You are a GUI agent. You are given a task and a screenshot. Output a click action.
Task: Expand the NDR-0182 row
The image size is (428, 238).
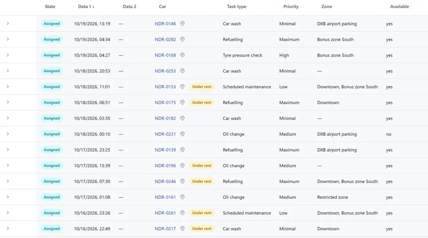click(x=8, y=118)
